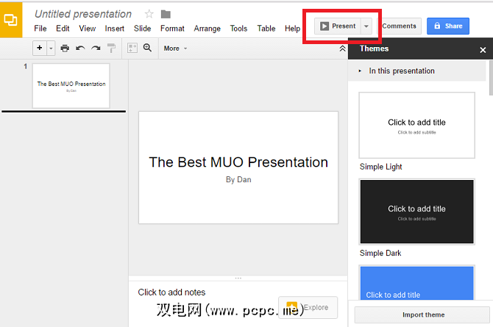
Task: Click the print icon
Action: coord(65,48)
